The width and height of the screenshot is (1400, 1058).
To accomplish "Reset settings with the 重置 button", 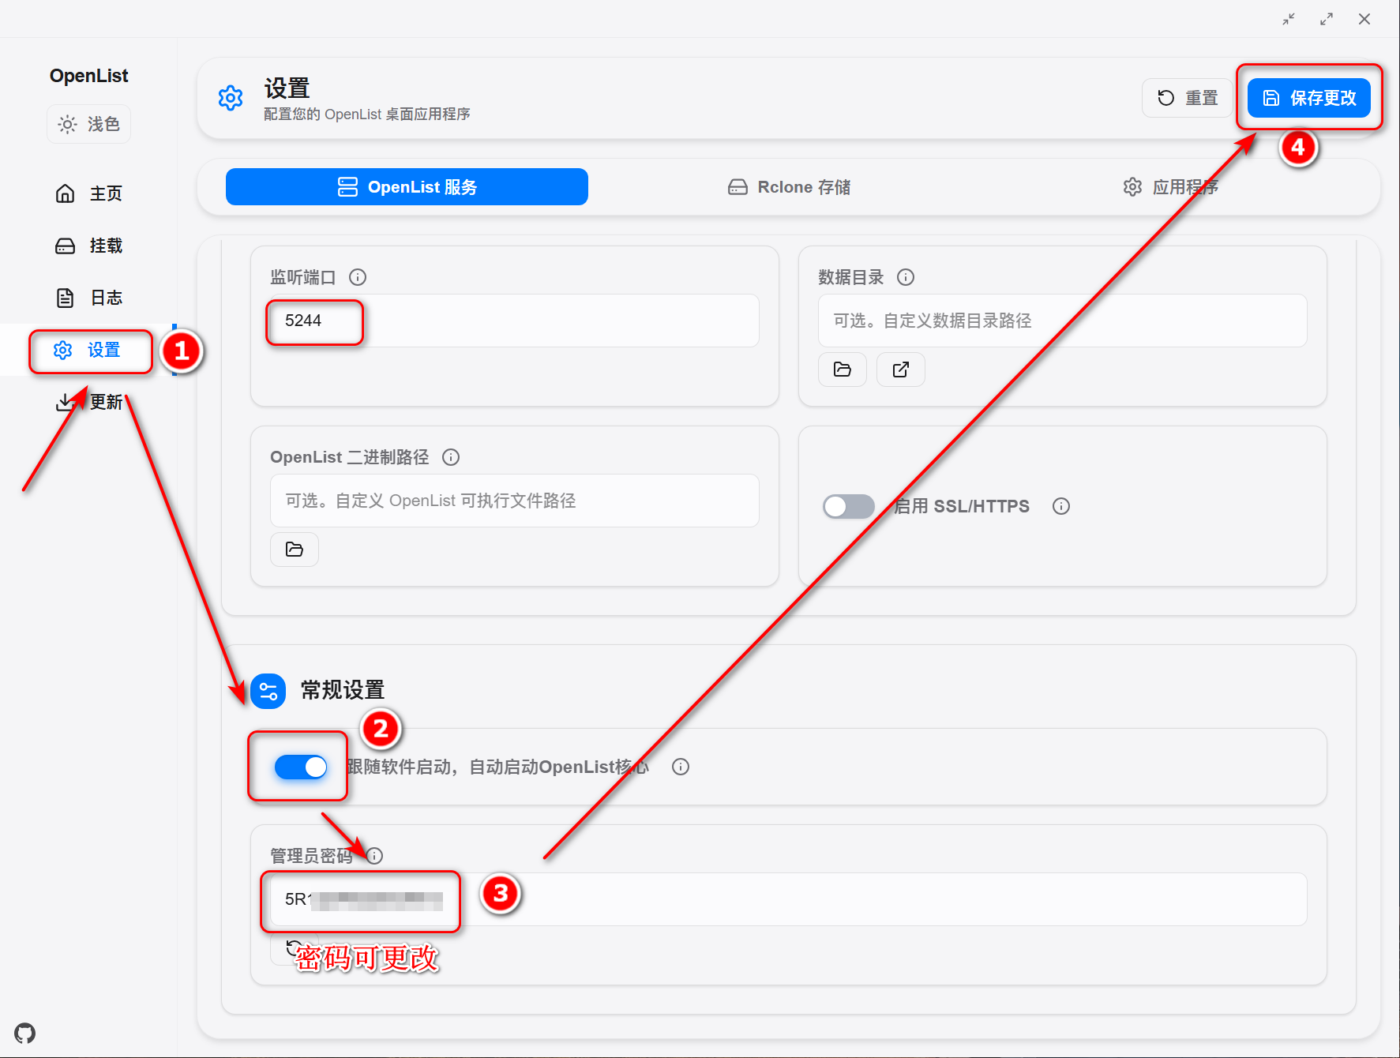I will pyautogui.click(x=1186, y=97).
